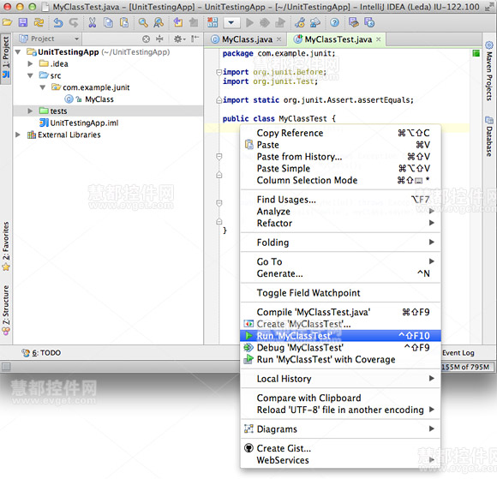Open the 6: TODO tool window
Viewport: 497px width, 479px height.
41,352
